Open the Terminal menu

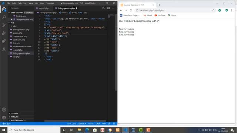[x=50, y=3]
